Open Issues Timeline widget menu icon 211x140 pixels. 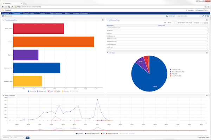click(x=207, y=95)
